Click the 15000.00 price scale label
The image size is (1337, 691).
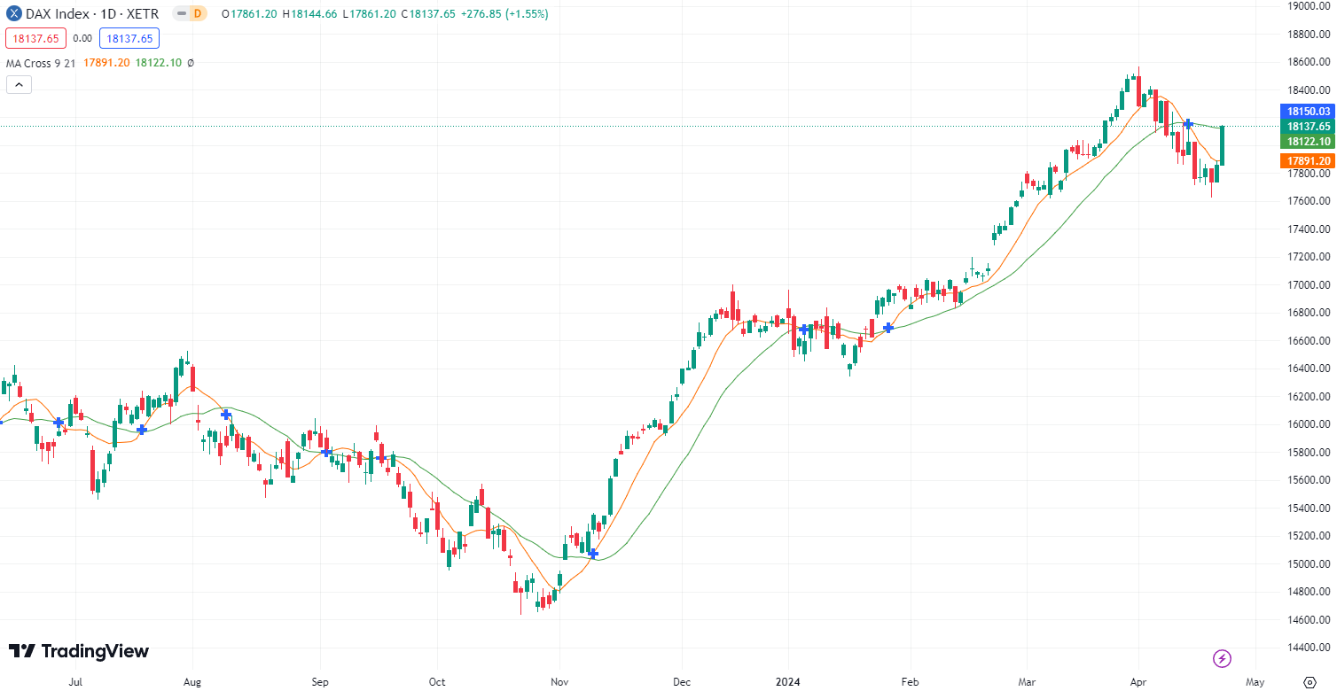click(1308, 564)
